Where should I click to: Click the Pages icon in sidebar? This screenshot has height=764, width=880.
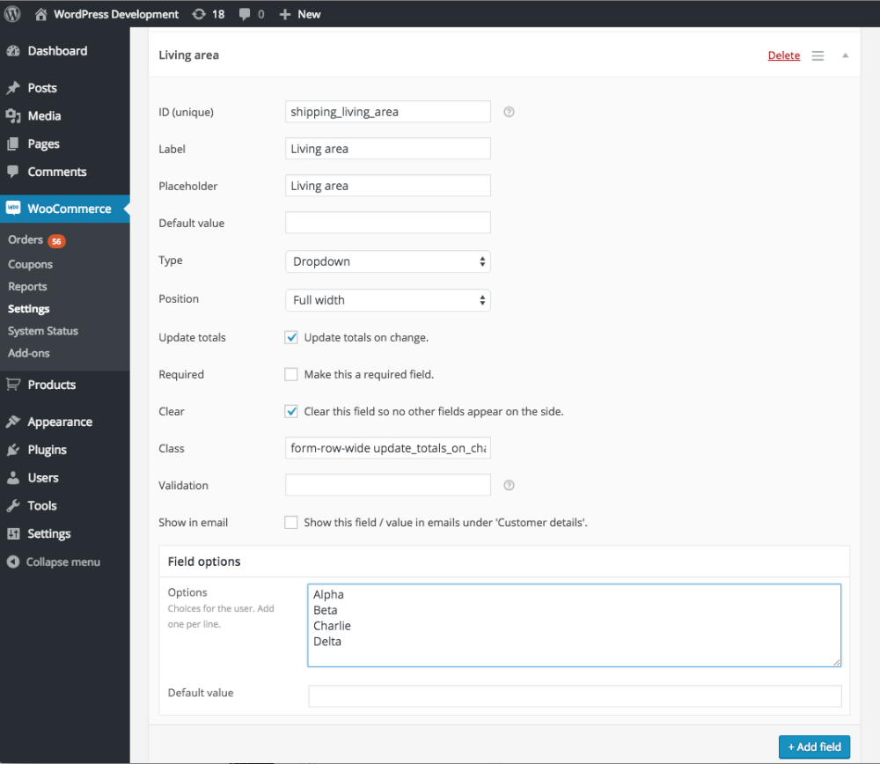13,144
